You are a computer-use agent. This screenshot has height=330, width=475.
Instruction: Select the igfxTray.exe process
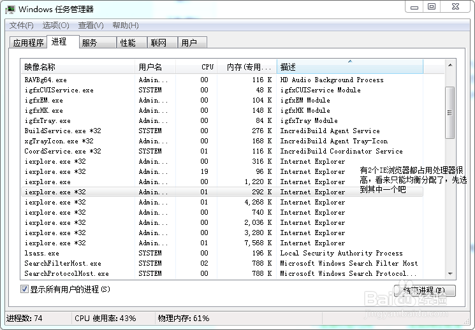point(222,121)
